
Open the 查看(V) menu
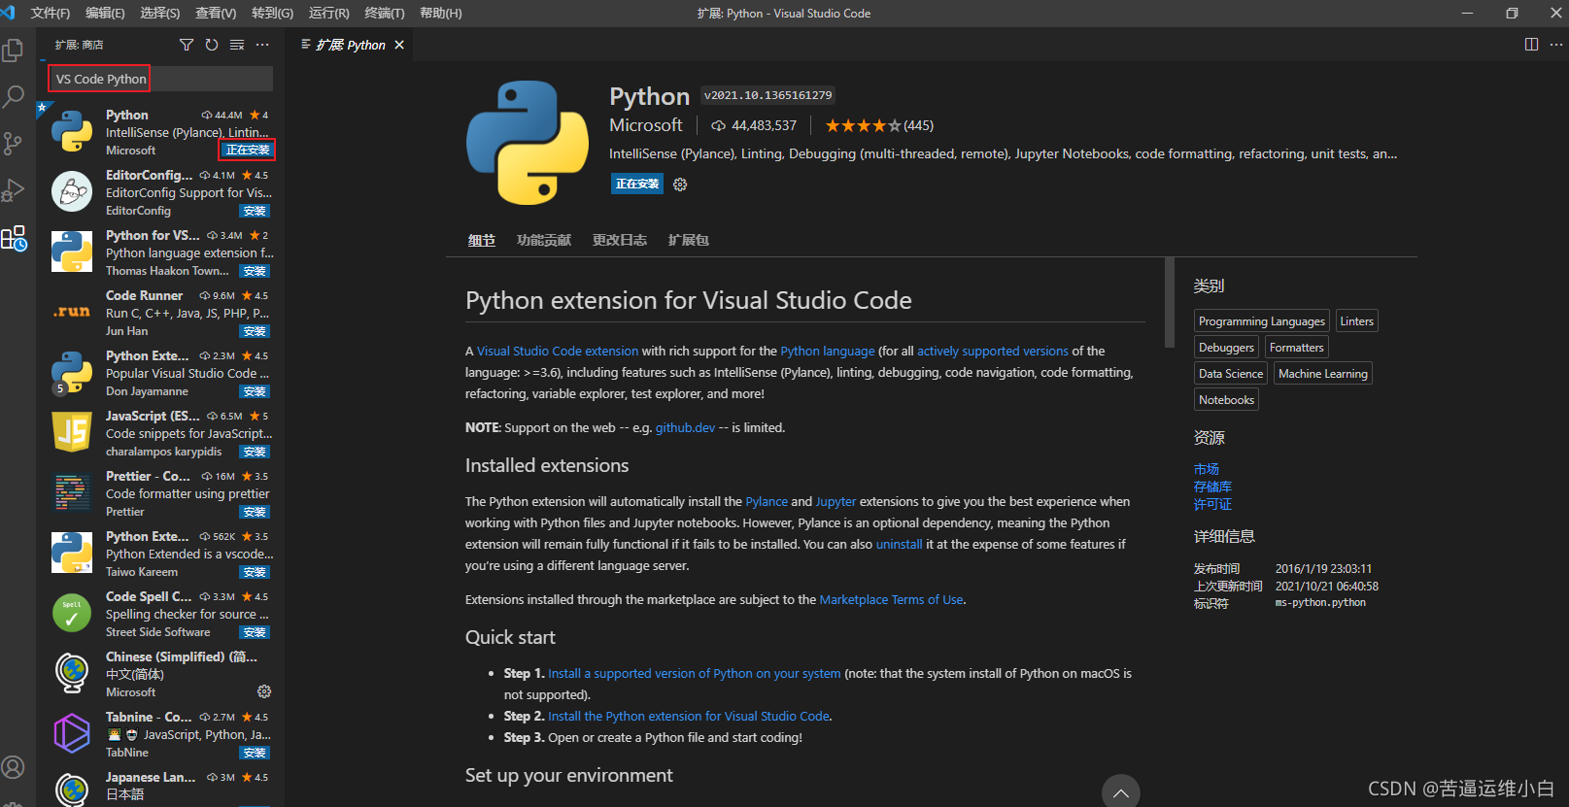pos(216,13)
